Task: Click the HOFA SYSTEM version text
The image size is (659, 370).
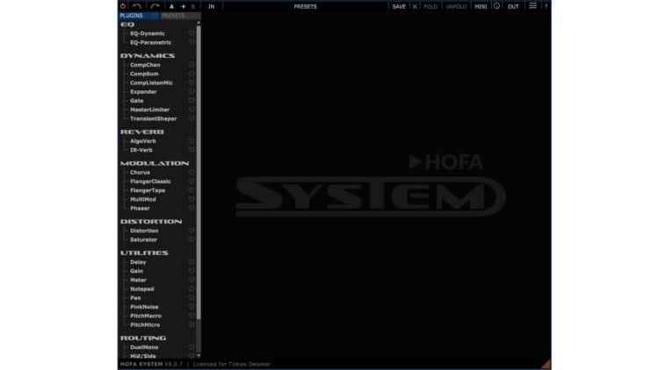Action: 151,364
